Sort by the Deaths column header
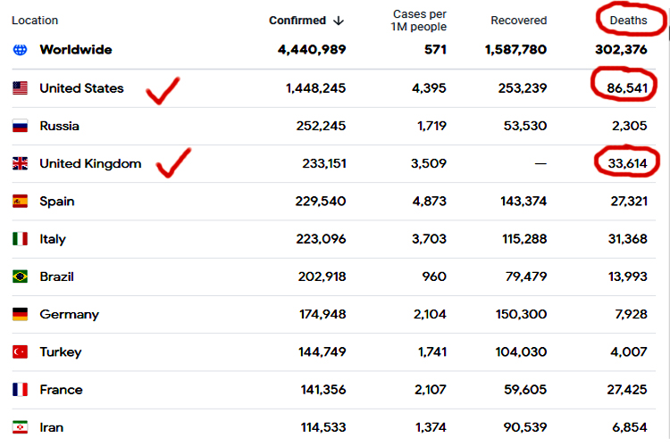The image size is (670, 446). click(x=629, y=21)
